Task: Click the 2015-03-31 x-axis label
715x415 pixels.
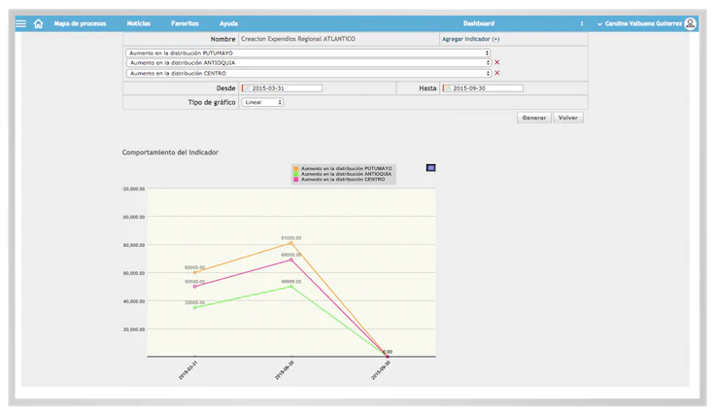Action: 187,370
